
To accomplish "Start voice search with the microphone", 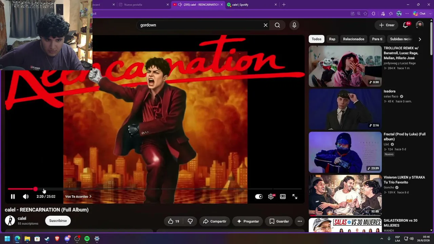I will [x=294, y=25].
